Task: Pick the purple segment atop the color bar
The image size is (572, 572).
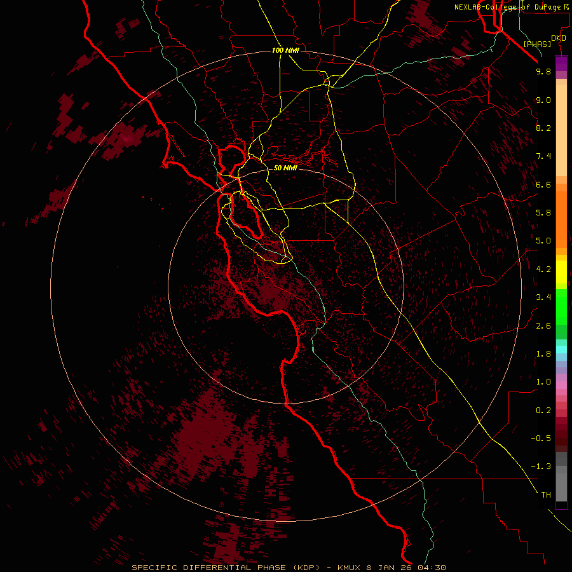Action: [x=561, y=64]
